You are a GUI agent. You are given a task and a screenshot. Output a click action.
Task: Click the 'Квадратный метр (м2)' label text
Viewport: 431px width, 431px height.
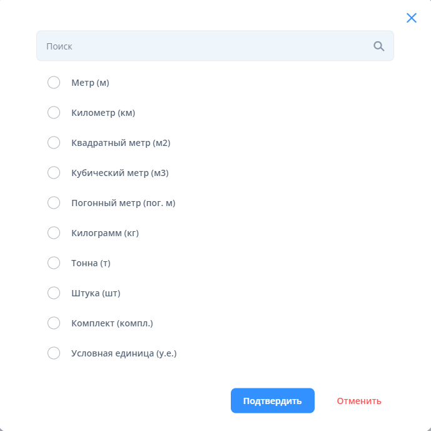point(121,143)
